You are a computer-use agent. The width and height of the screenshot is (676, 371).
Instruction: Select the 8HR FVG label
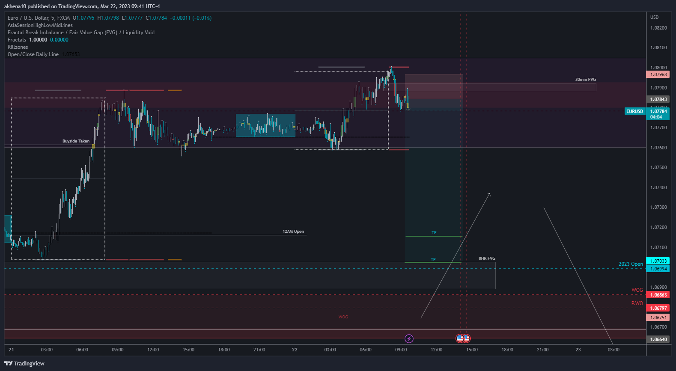point(487,258)
